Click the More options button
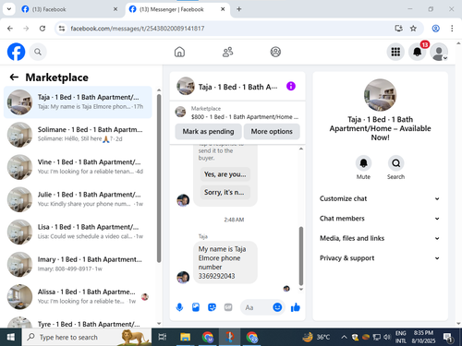Screen dimensions: 462x346 pos(272,132)
